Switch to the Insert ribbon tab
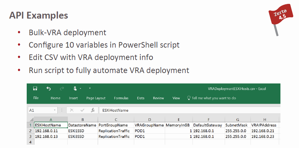 pyautogui.click(x=73, y=98)
